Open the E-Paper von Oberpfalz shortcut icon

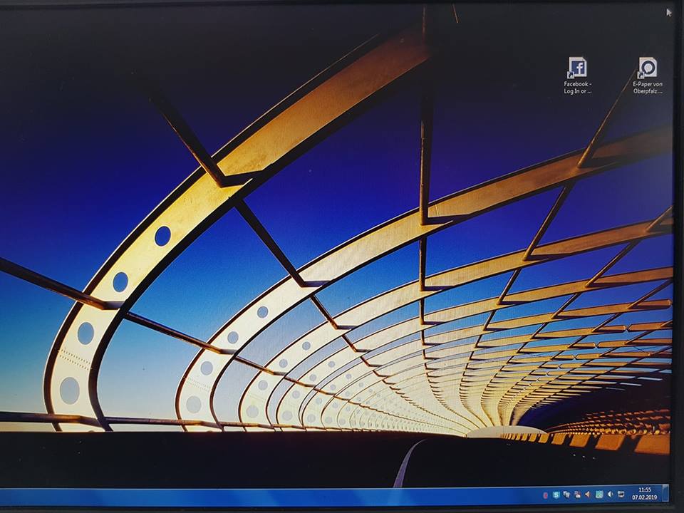click(x=648, y=68)
